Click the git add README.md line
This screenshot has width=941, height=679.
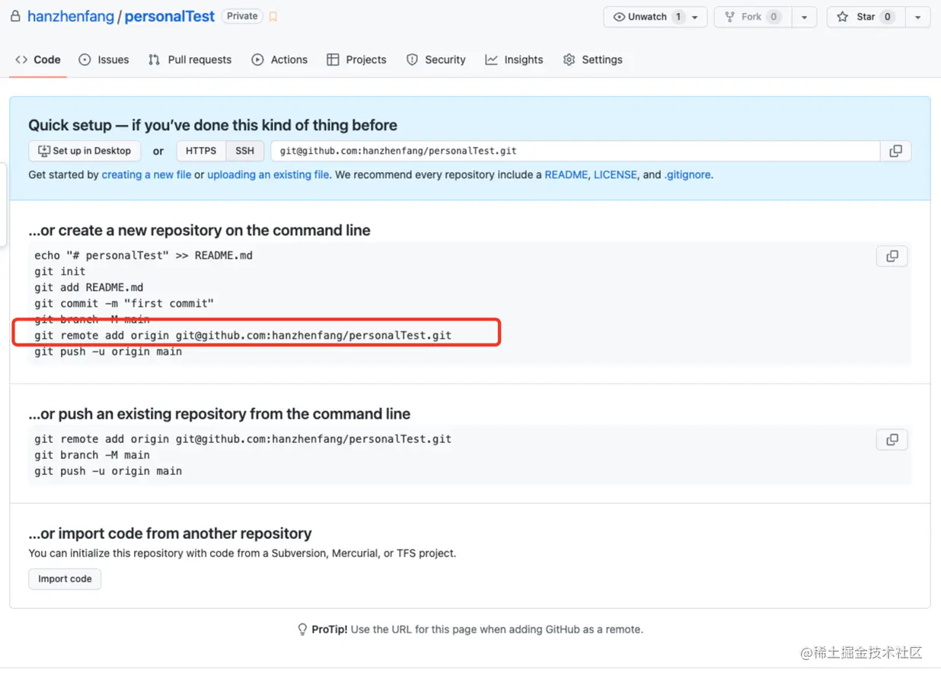point(88,287)
